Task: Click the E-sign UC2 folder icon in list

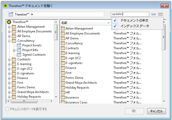Action: click(63, 58)
